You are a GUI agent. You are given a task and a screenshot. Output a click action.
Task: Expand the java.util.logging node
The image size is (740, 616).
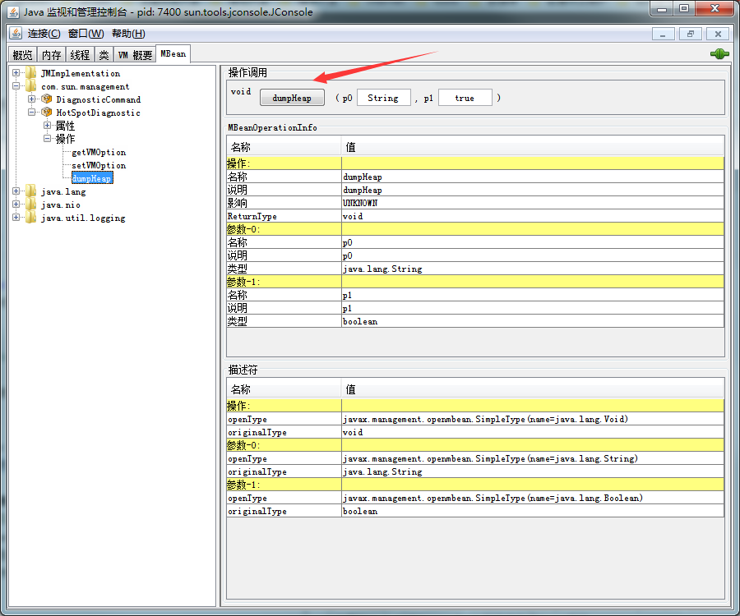coord(16,218)
